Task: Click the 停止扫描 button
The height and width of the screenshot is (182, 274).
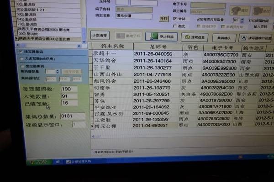Action: pos(162,36)
